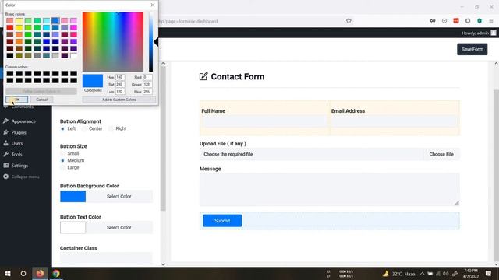Select Large button size
Screen dimensions: 499x280
pyautogui.click(x=62, y=168)
